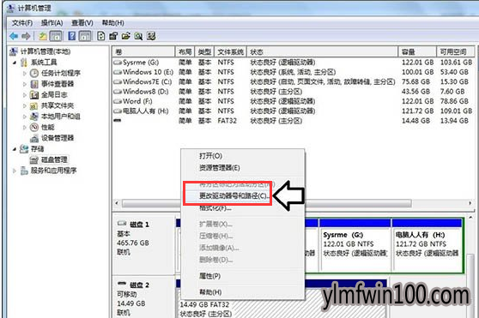Screen dimensions: 479x318
Task: Click the open folder toolbar icon
Action: (126, 36)
